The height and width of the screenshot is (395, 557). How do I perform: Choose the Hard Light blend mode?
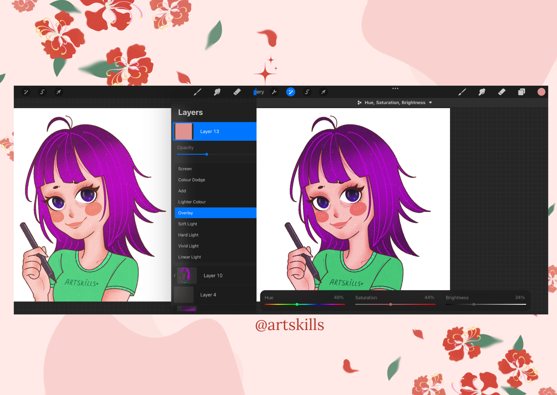pyautogui.click(x=216, y=235)
